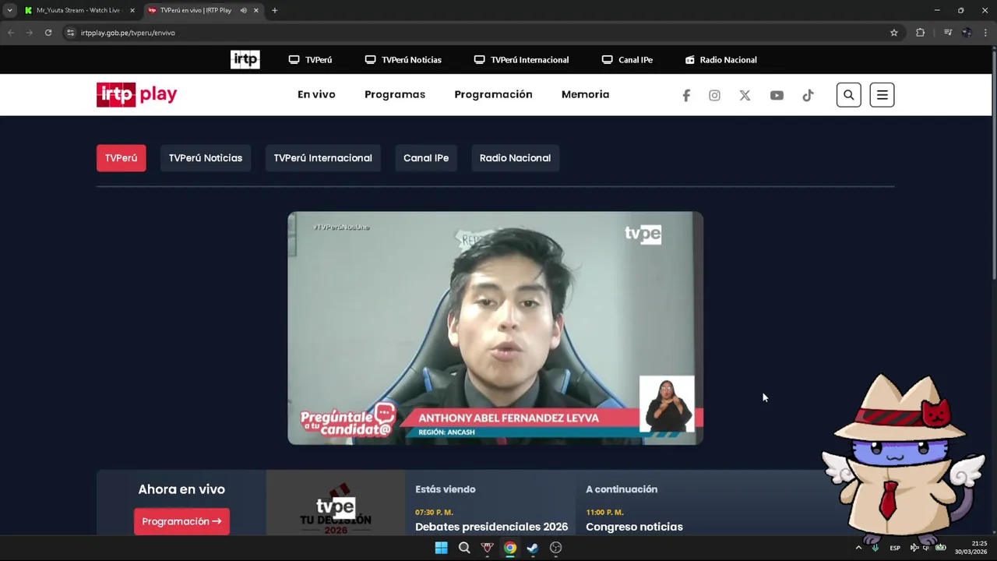The image size is (997, 561).
Task: Show hidden system tray icons
Action: [x=858, y=548]
